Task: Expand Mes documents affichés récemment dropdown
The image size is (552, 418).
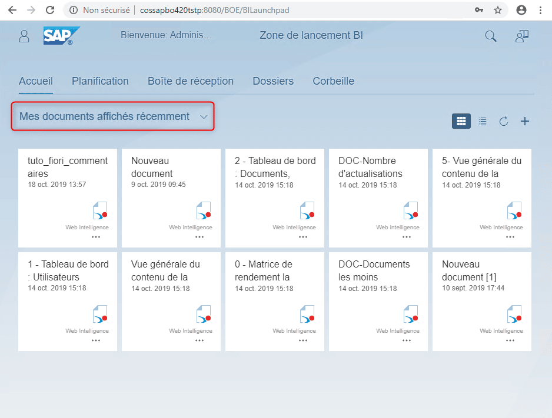Action: point(204,117)
